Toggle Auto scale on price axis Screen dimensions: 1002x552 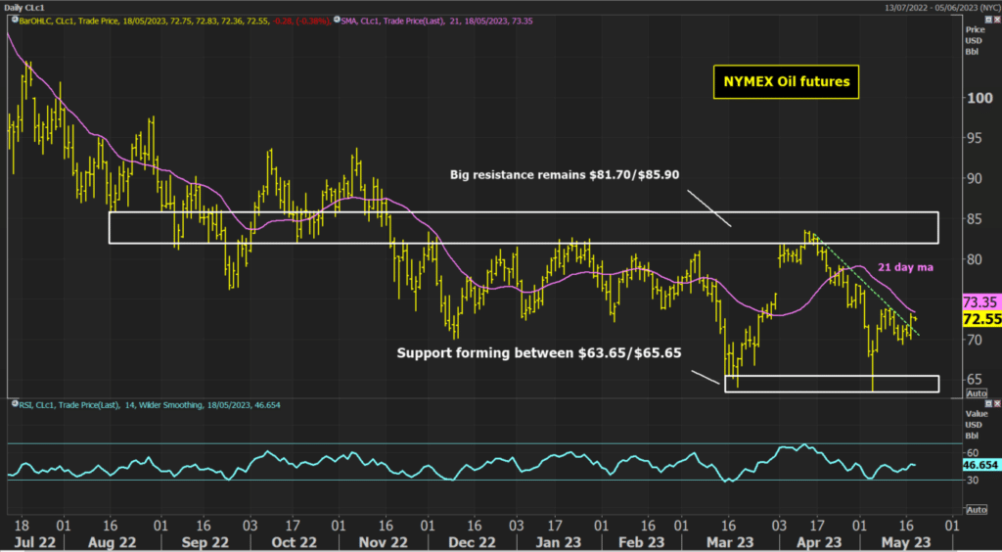(977, 393)
